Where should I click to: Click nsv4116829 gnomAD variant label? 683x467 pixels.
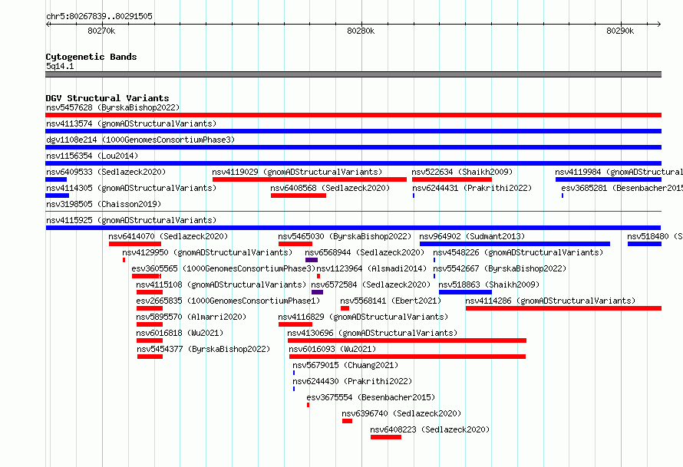(363, 317)
